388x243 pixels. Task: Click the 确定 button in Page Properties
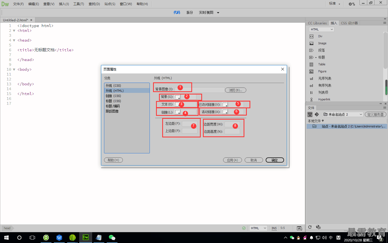(x=275, y=160)
